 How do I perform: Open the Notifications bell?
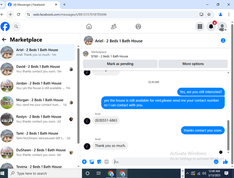tap(211, 27)
